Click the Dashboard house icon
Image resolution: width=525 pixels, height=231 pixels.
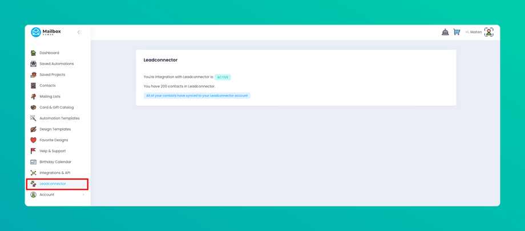[33, 53]
